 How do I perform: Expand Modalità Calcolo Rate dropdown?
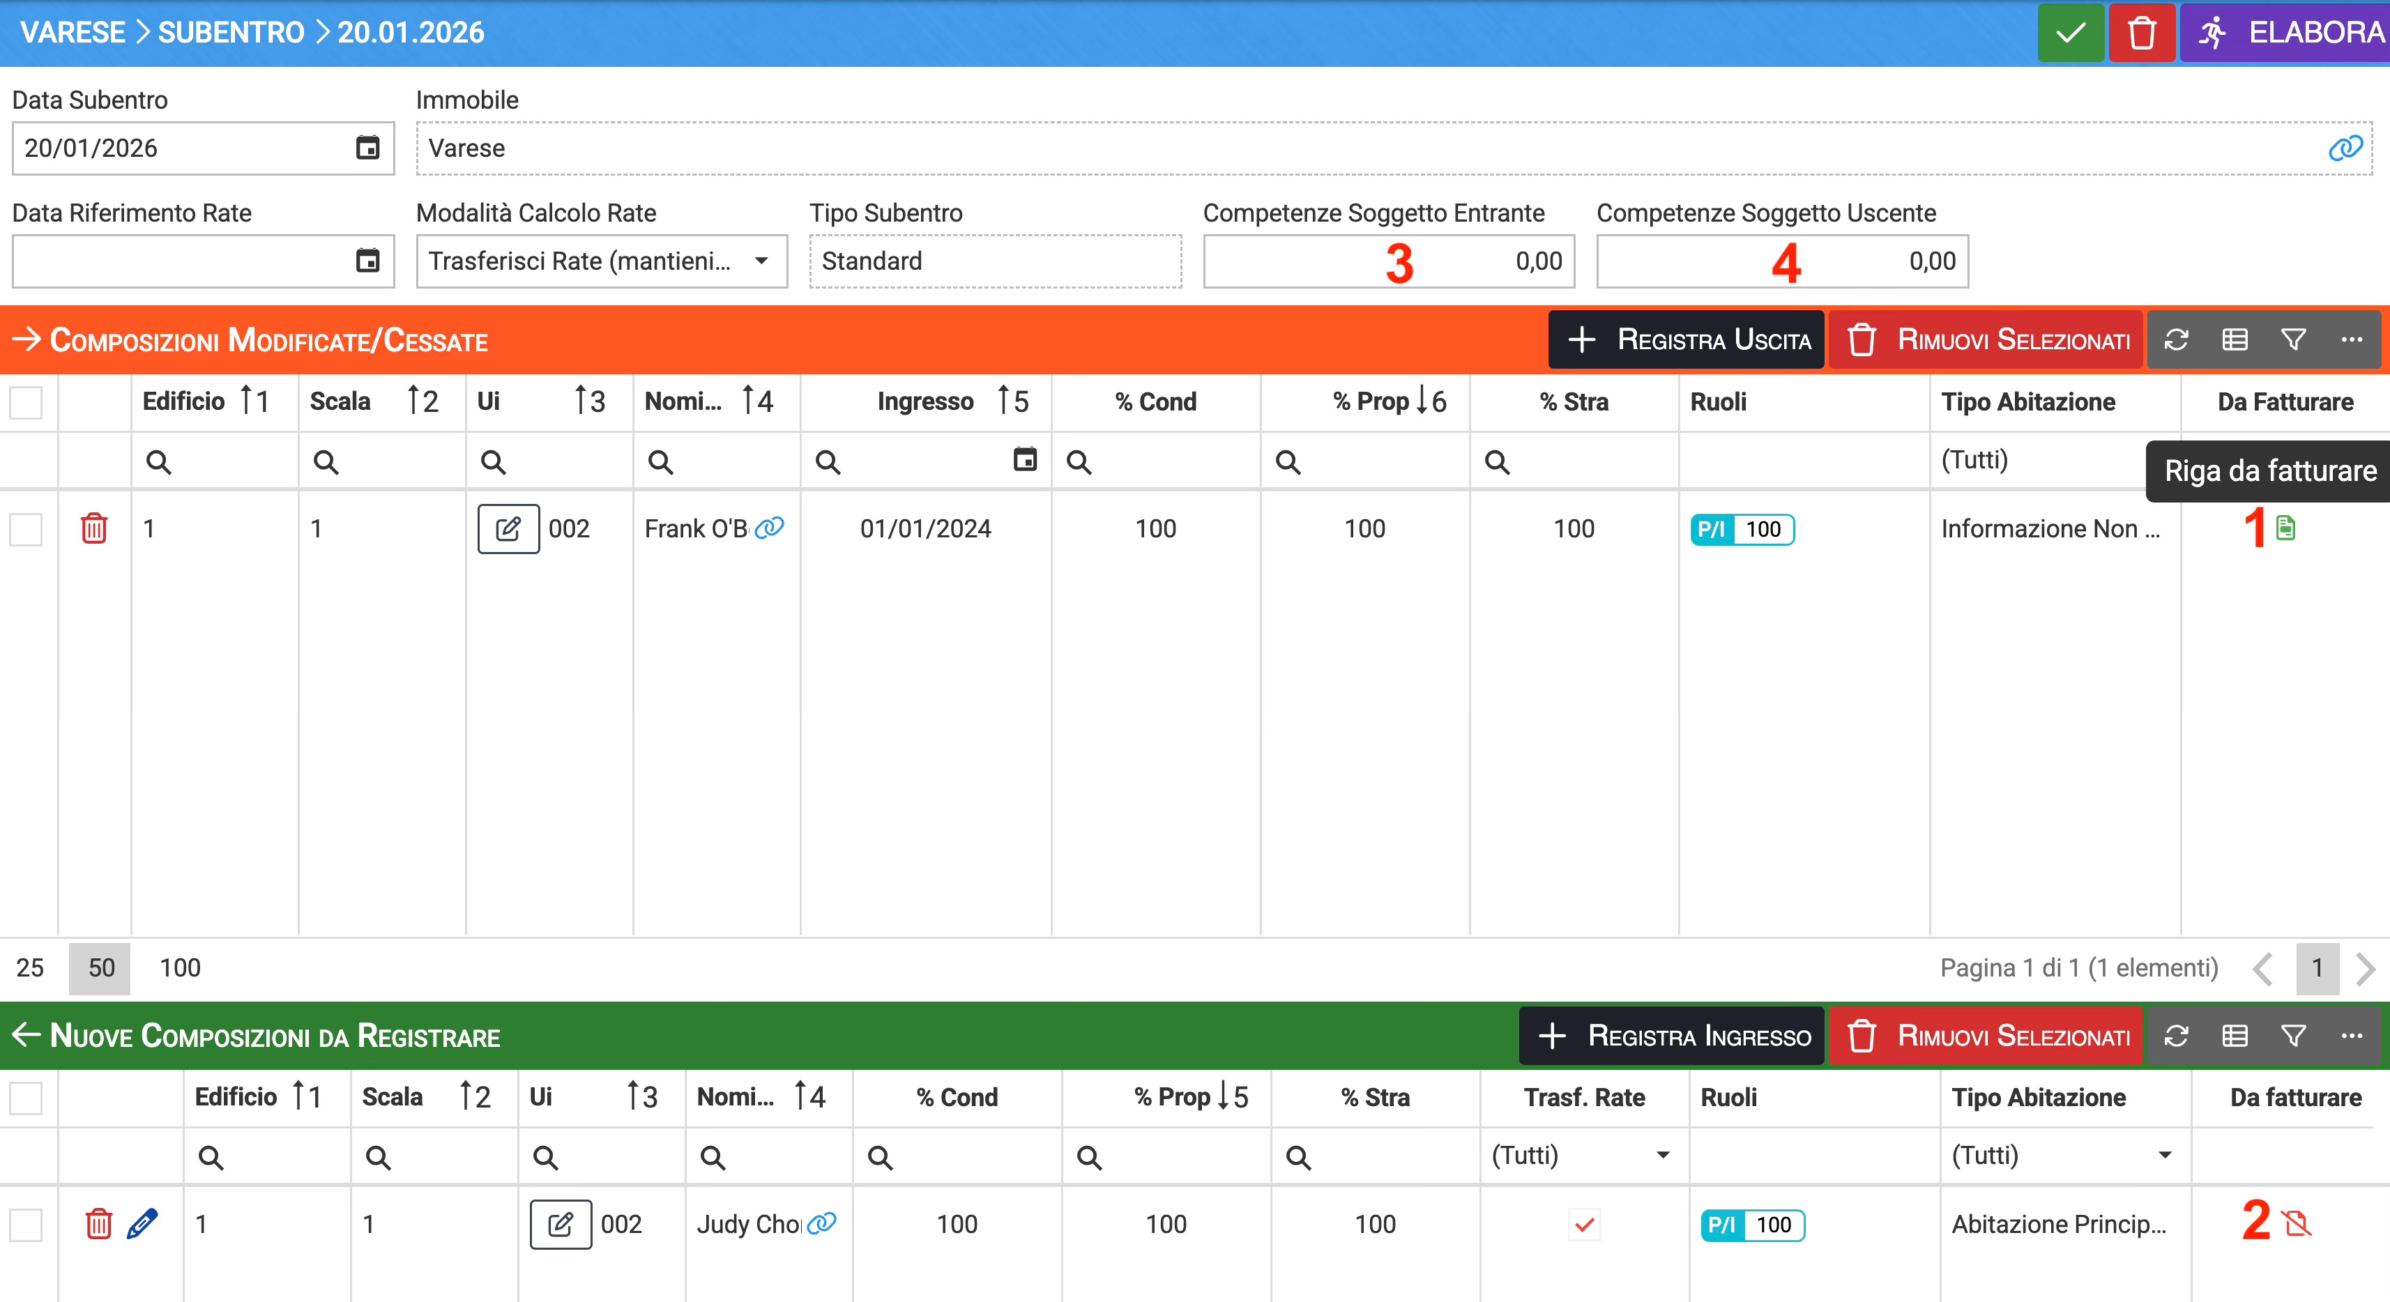(761, 261)
